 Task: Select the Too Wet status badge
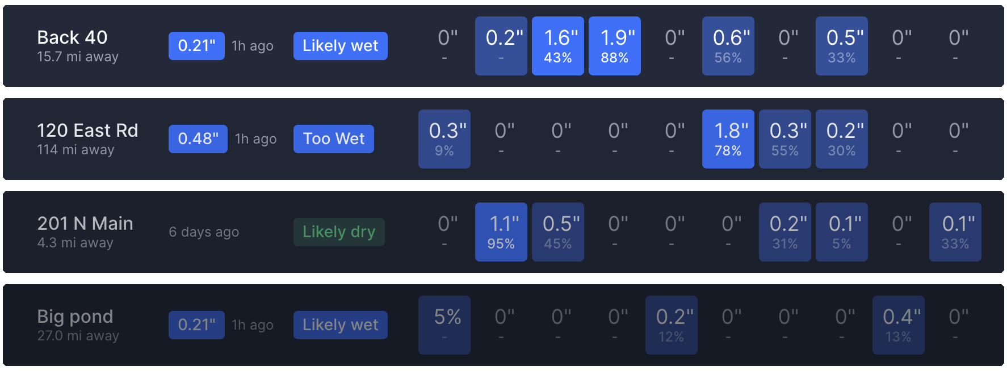[333, 139]
